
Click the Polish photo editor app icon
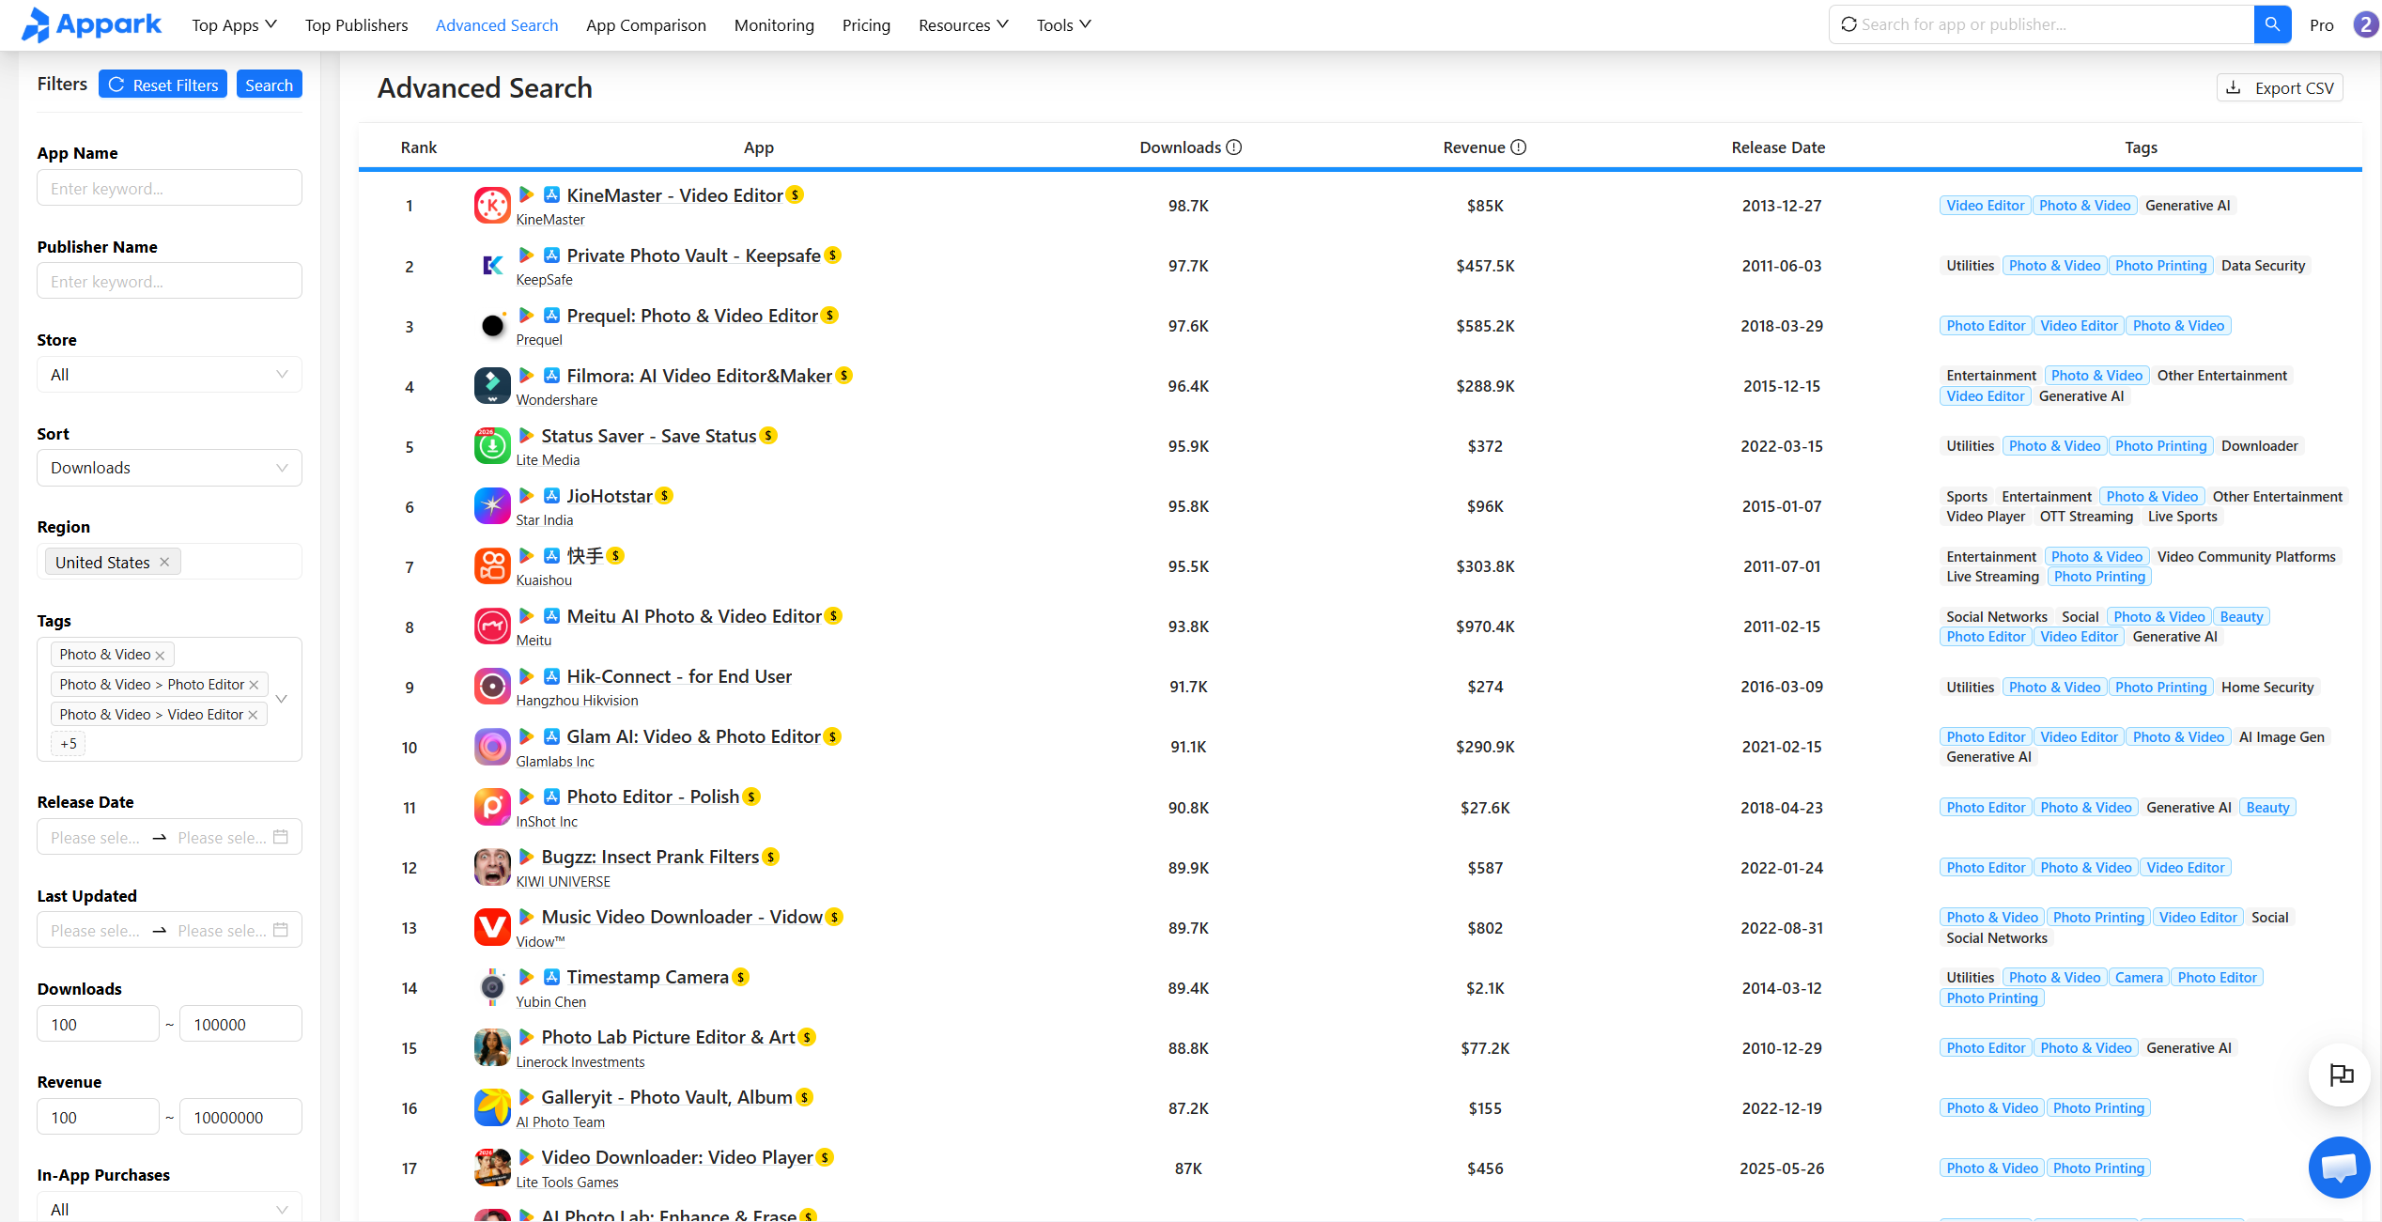coord(492,807)
